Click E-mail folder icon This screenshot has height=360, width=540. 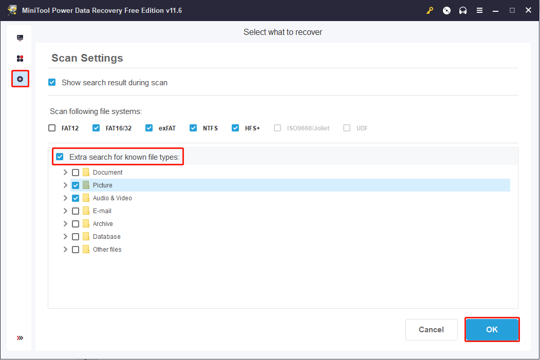(x=86, y=211)
